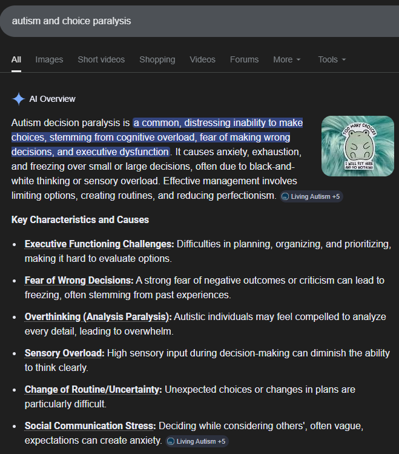Image resolution: width=399 pixels, height=454 pixels.
Task: Open the Short videos tab
Action: (101, 59)
